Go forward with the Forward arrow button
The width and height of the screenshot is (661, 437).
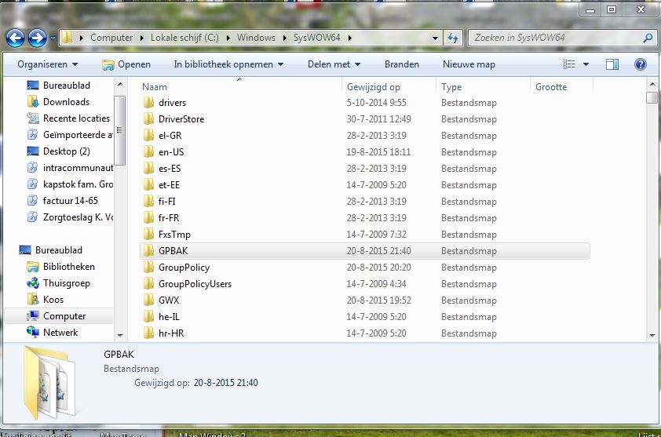coord(37,38)
